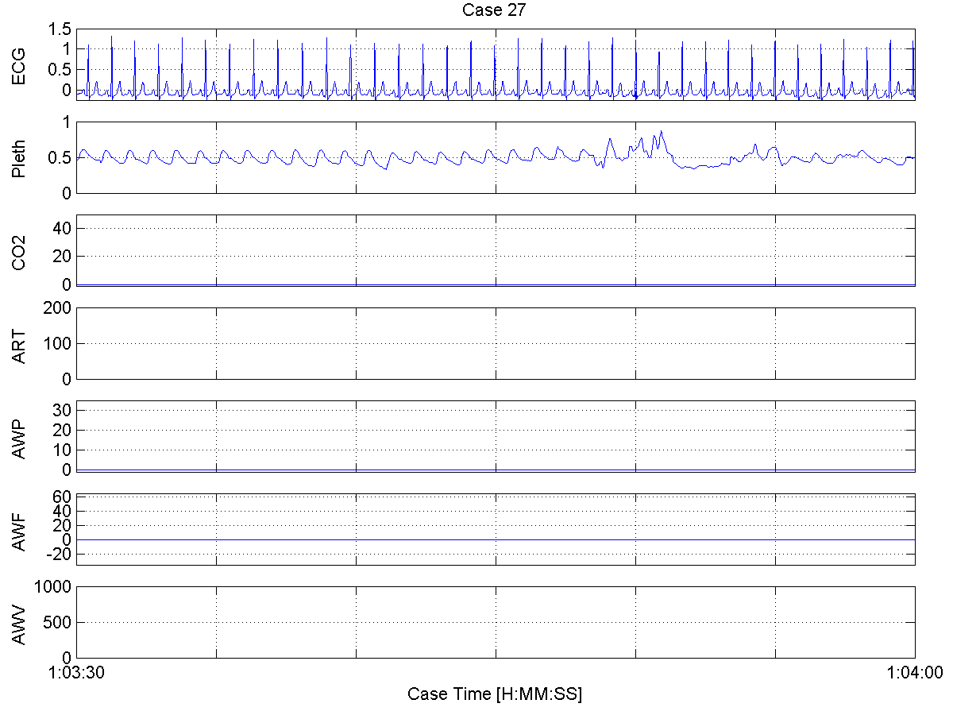953x715 pixels.
Task: Click the -20 tick on the AWF axis
Action: 60,554
